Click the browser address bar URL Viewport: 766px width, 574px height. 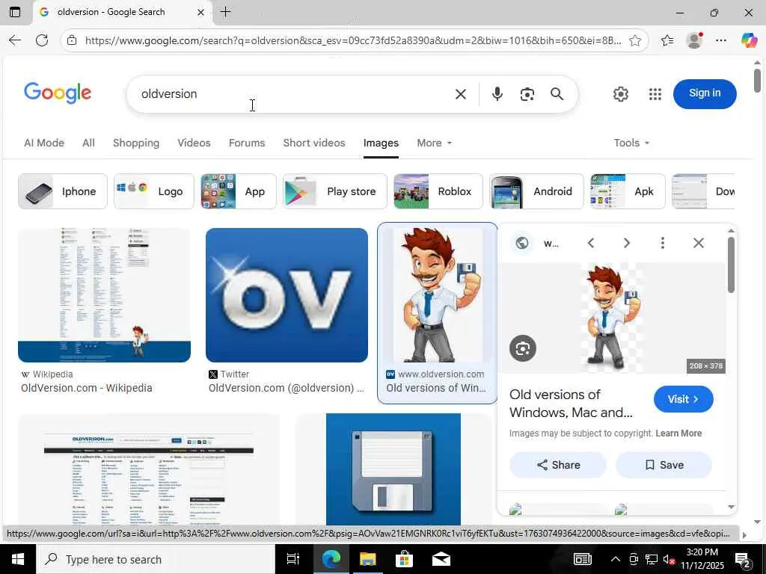[353, 40]
